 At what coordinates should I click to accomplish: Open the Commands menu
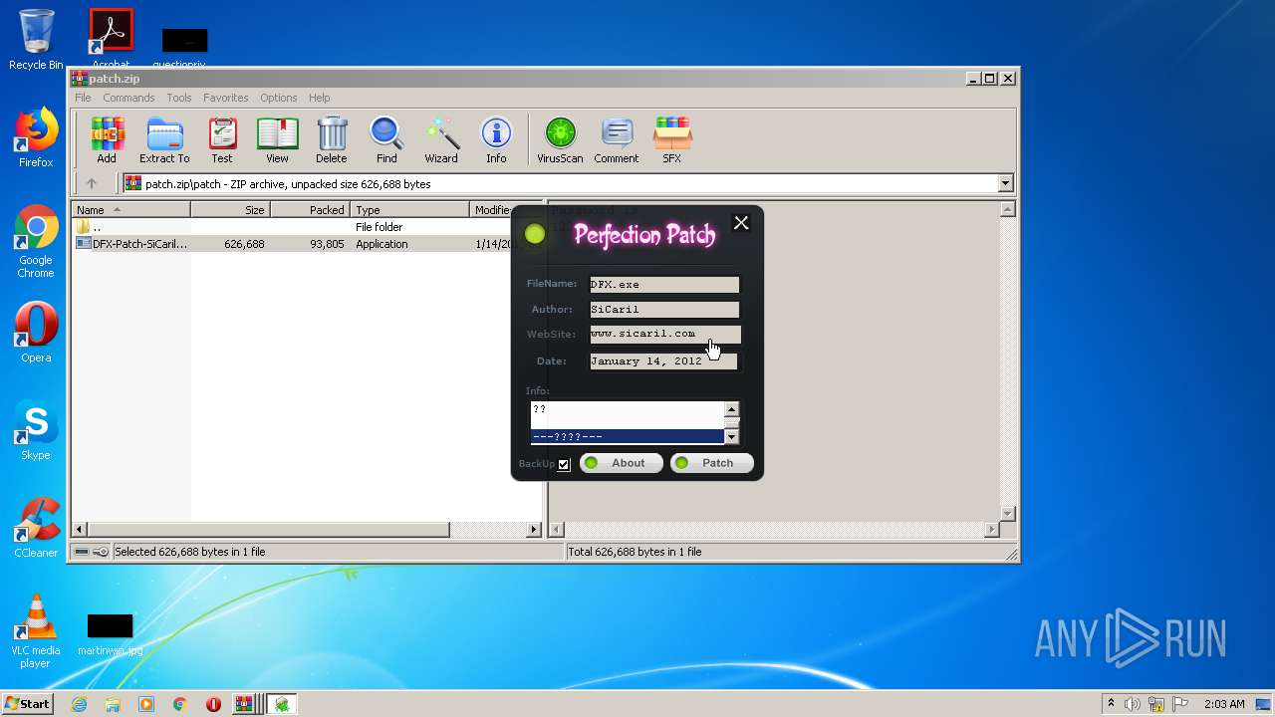coord(128,98)
